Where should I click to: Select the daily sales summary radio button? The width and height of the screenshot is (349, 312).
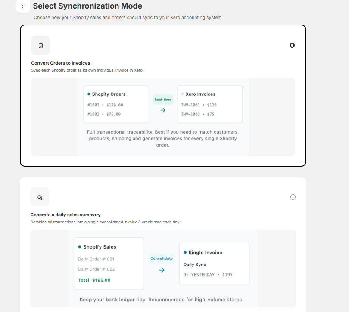pyautogui.click(x=293, y=197)
